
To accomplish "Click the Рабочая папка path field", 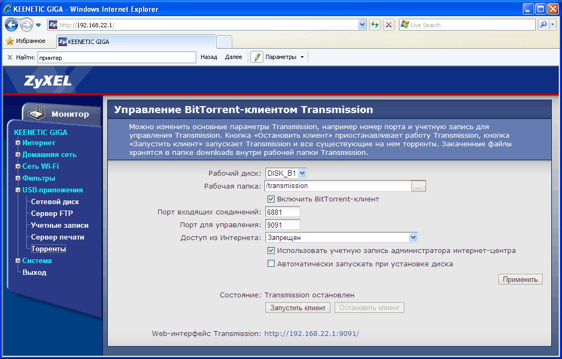I will click(338, 185).
